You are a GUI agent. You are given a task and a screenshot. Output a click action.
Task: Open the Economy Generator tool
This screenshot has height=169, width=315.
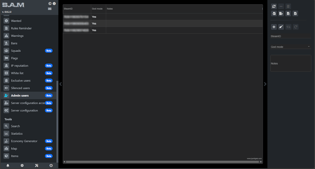coord(24,141)
